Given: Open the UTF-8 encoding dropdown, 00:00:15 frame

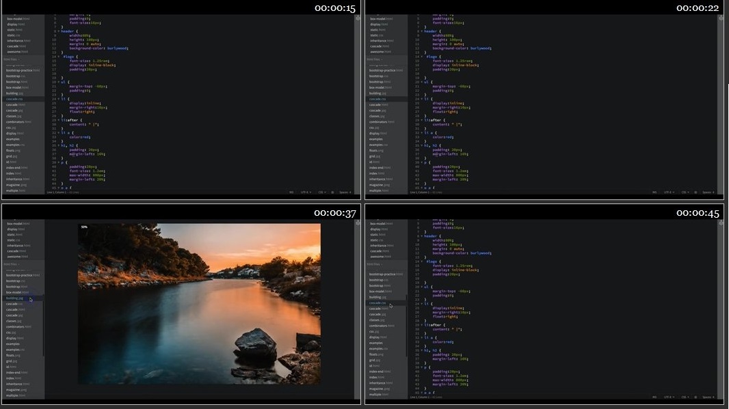Looking at the screenshot, I should pos(305,192).
